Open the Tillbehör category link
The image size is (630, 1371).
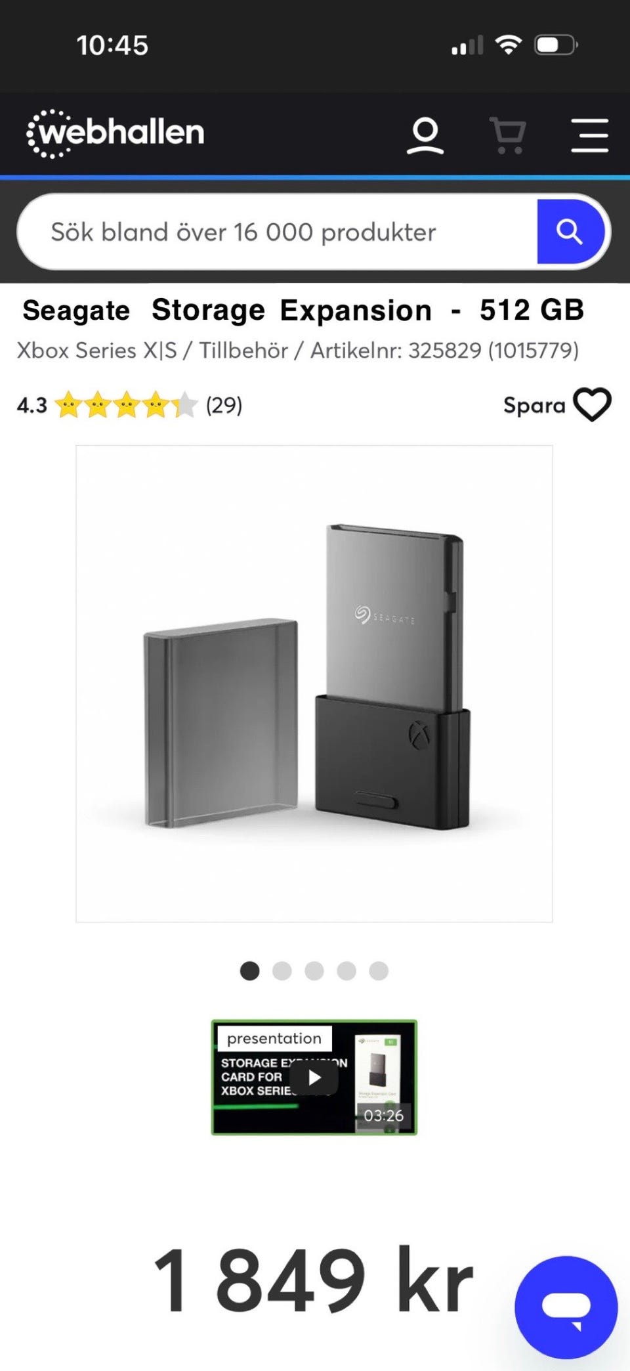tap(243, 351)
